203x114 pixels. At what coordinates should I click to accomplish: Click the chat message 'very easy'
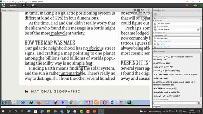175,71
